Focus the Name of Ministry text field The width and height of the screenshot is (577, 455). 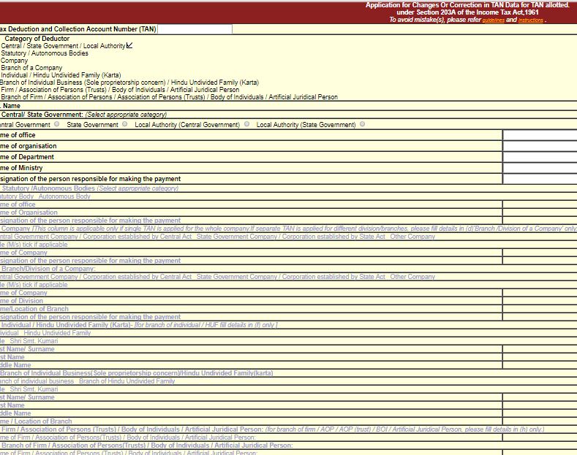pyautogui.click(x=540, y=168)
